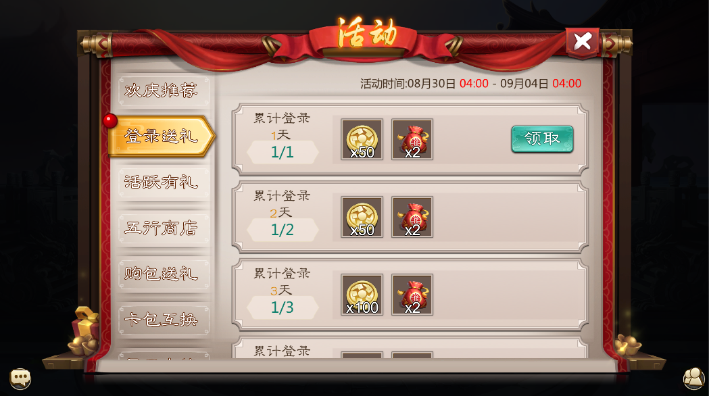Click the red lucky bag x2 in day 1 reward
Image resolution: width=709 pixels, height=396 pixels.
pos(412,139)
